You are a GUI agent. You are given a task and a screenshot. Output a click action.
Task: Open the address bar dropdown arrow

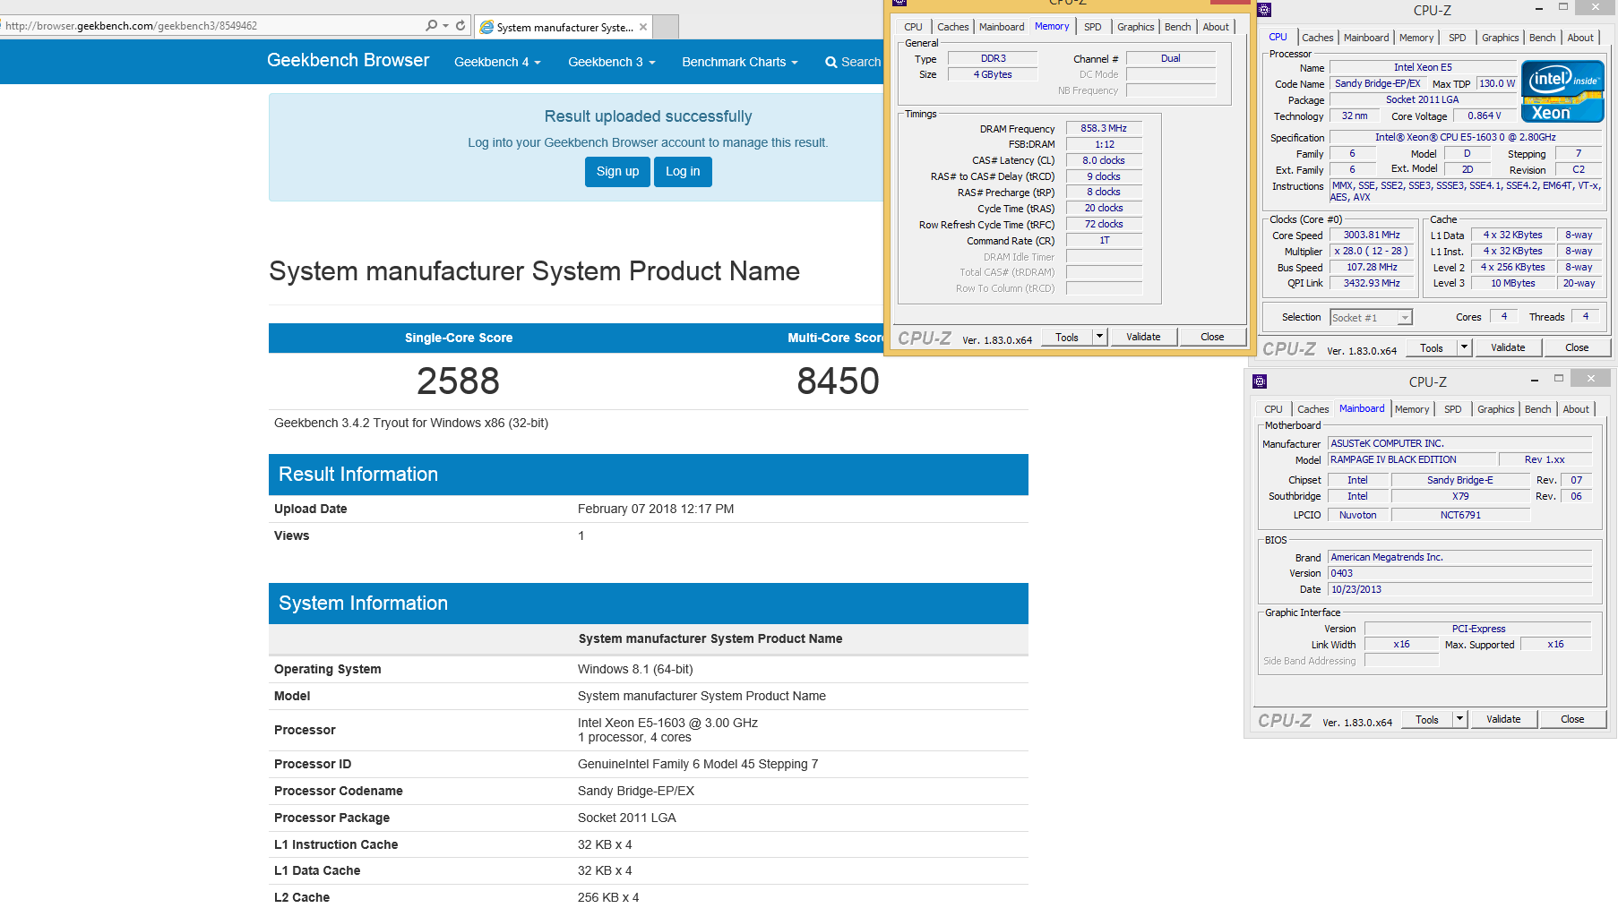click(x=445, y=25)
